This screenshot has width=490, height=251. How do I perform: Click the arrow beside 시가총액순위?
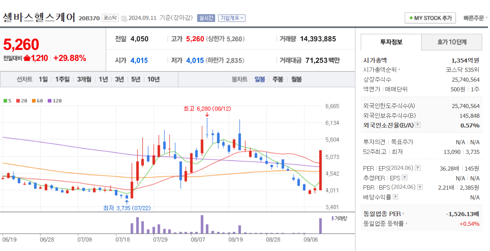399,69
